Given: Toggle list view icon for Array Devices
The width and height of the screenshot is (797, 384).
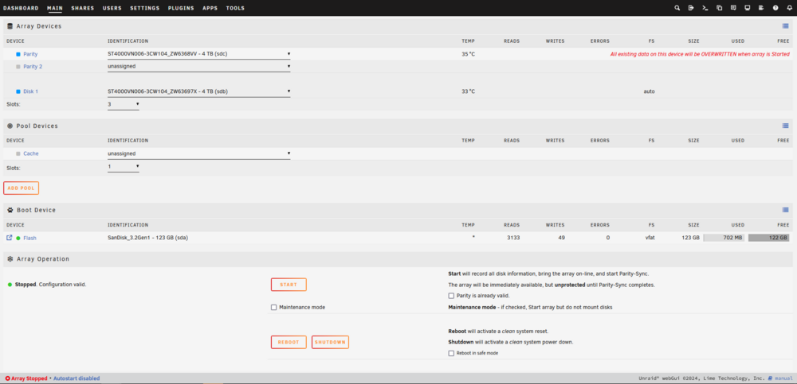Looking at the screenshot, I should coord(785,26).
